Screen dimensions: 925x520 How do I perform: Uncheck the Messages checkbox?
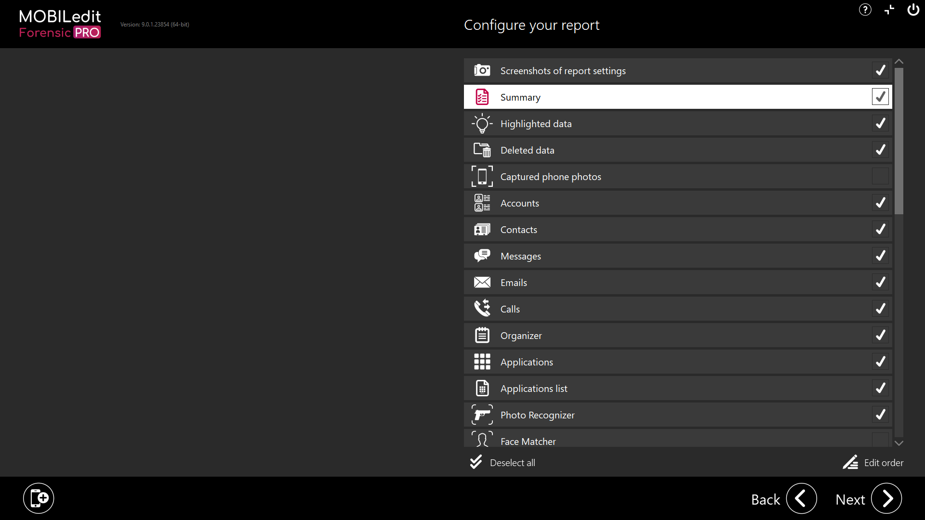click(x=880, y=256)
